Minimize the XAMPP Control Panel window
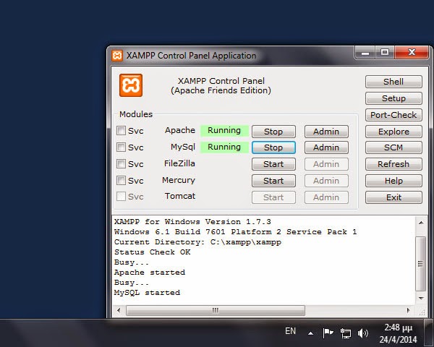Image resolution: width=434 pixels, height=347 pixels. click(x=365, y=53)
